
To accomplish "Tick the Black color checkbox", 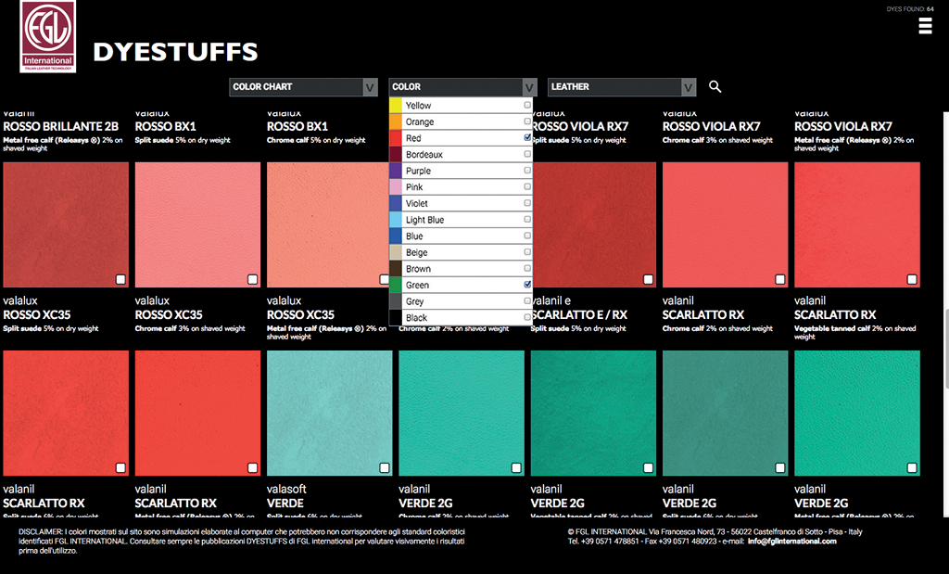I will [527, 317].
